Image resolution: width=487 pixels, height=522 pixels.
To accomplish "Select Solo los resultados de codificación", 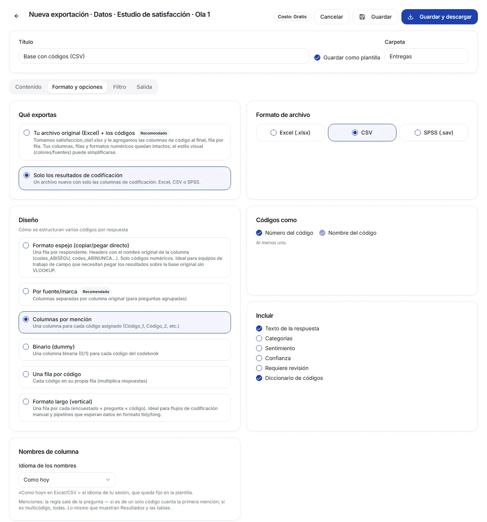I will click(125, 178).
